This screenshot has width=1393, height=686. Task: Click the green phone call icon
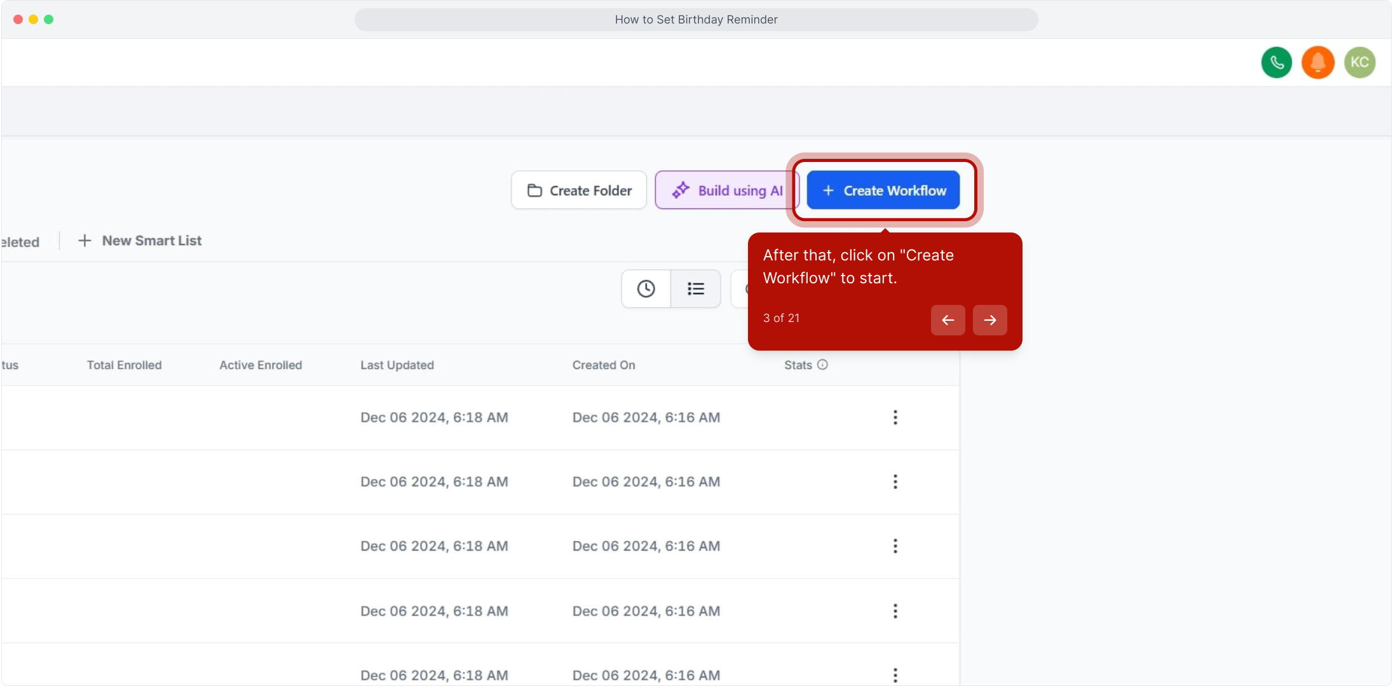coord(1276,62)
